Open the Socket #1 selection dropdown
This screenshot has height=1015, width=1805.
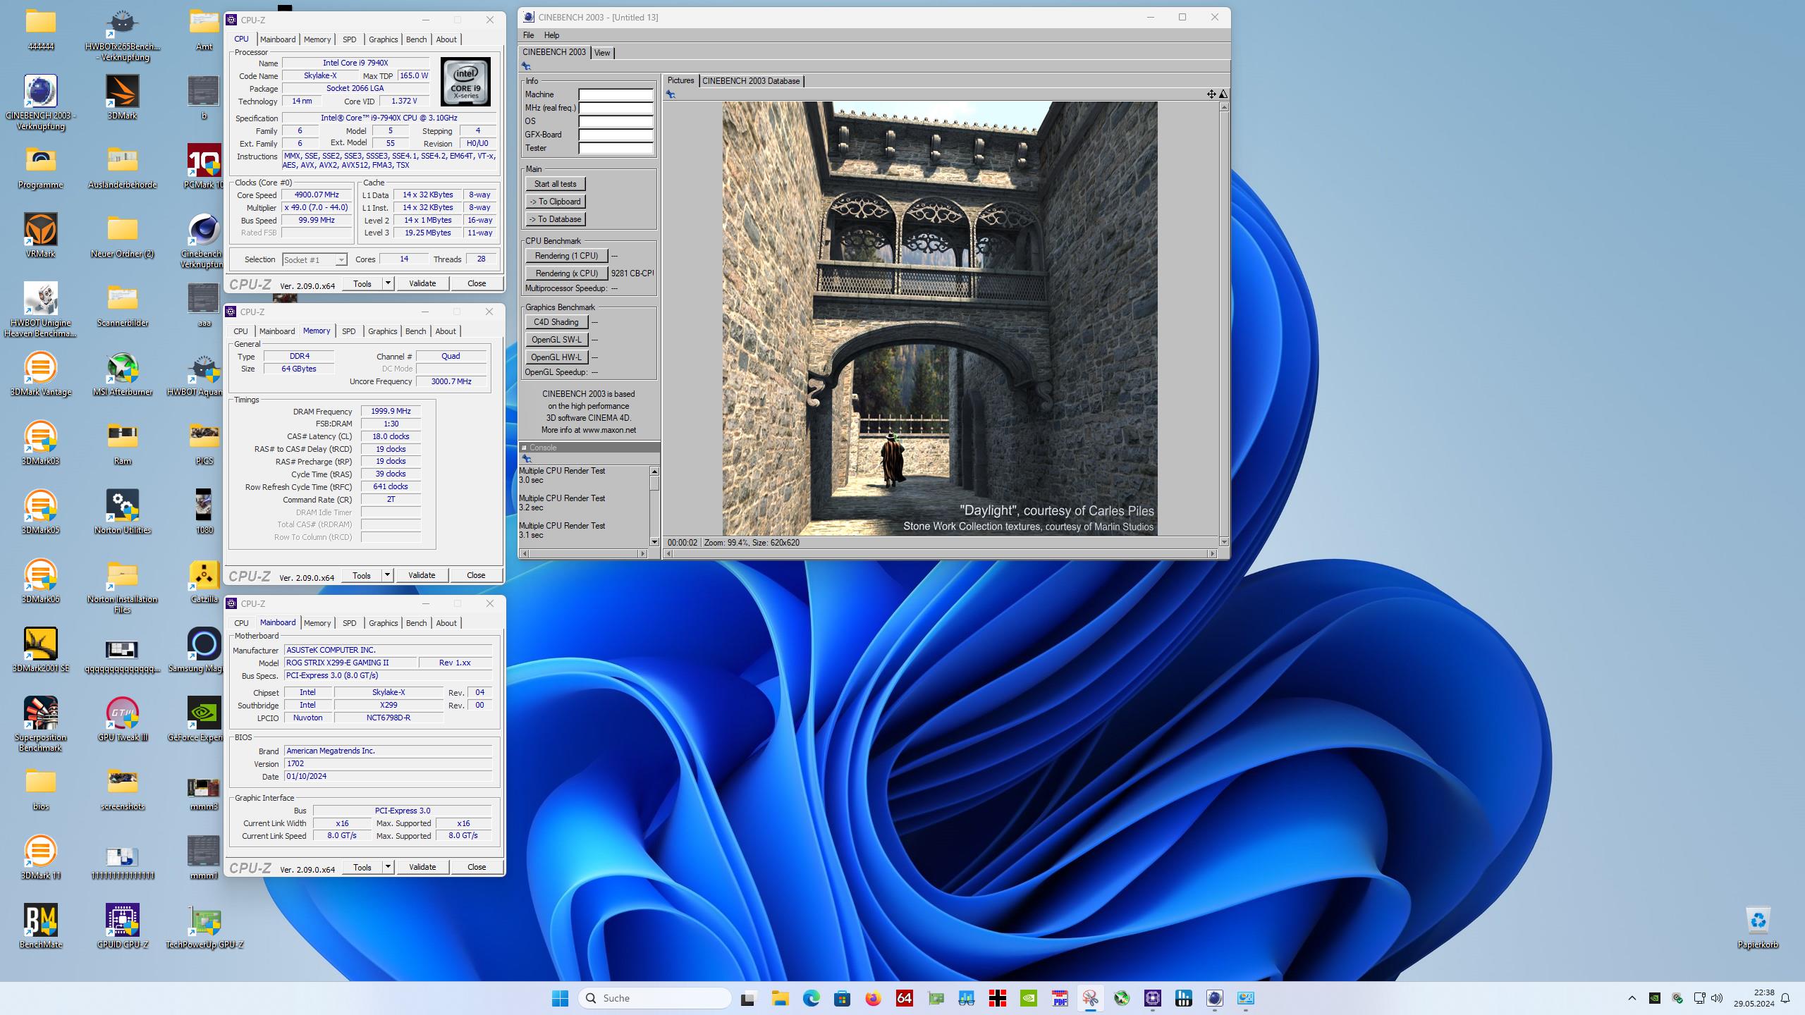pos(314,259)
